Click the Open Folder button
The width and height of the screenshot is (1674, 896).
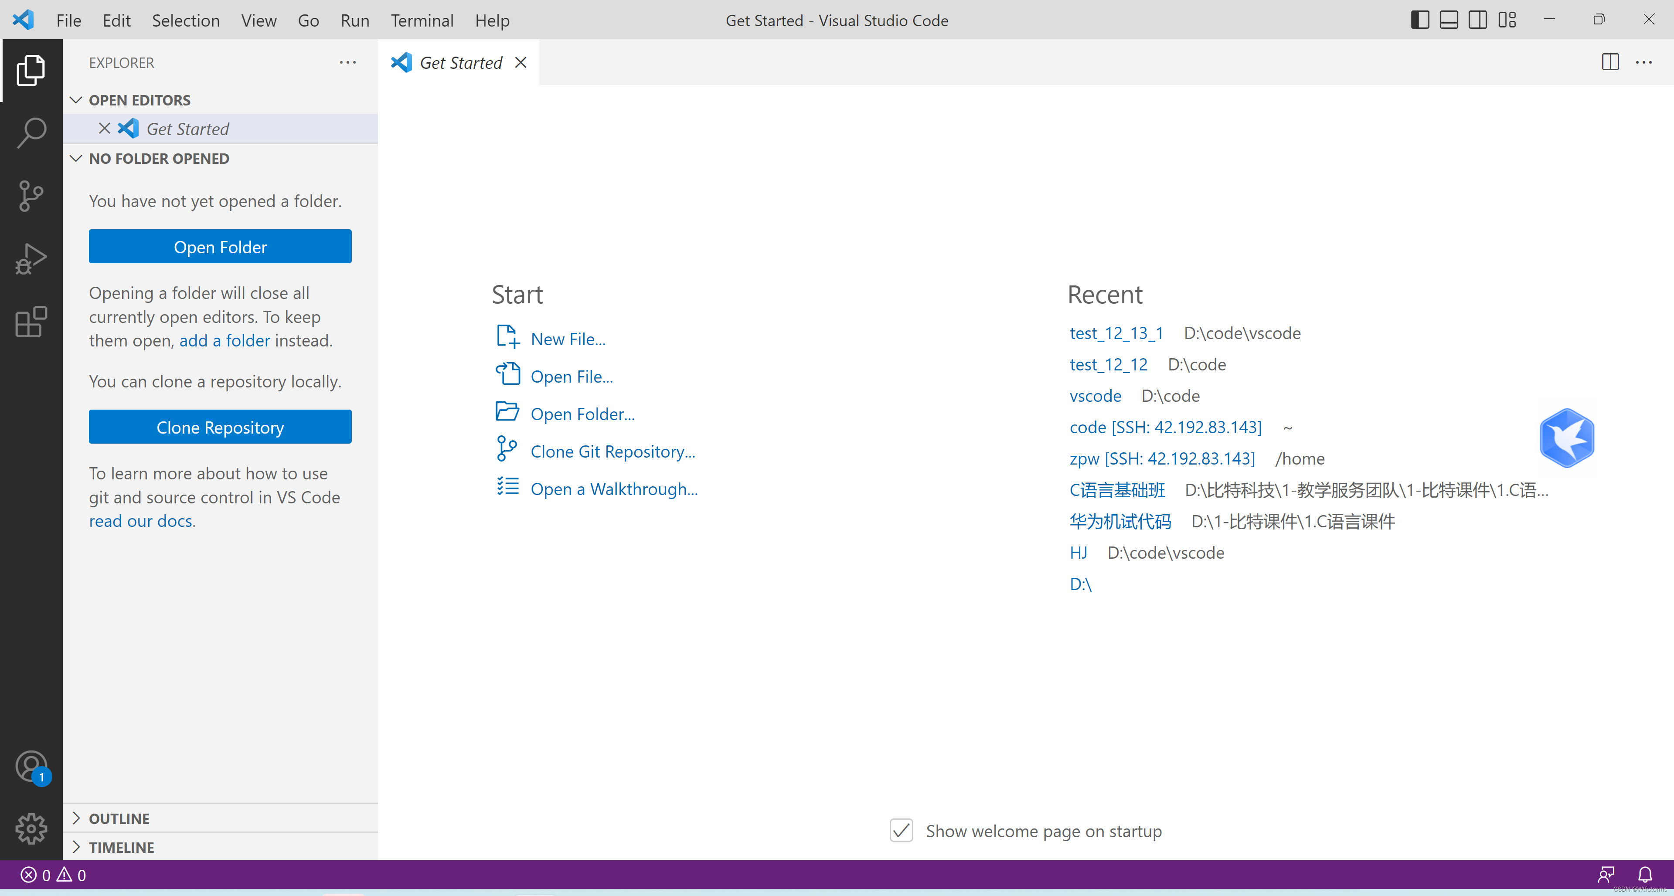219,245
